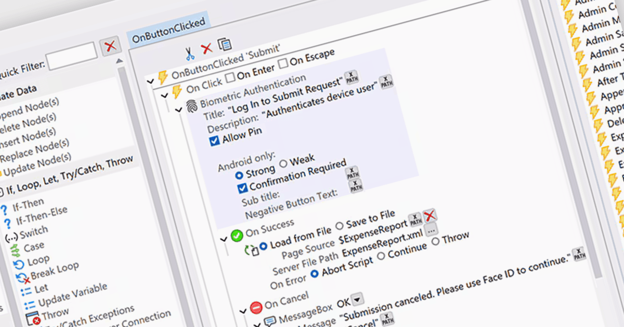Image resolution: width=624 pixels, height=327 pixels.
Task: Uncheck the Allow Pin checkbox
Action: 215,141
